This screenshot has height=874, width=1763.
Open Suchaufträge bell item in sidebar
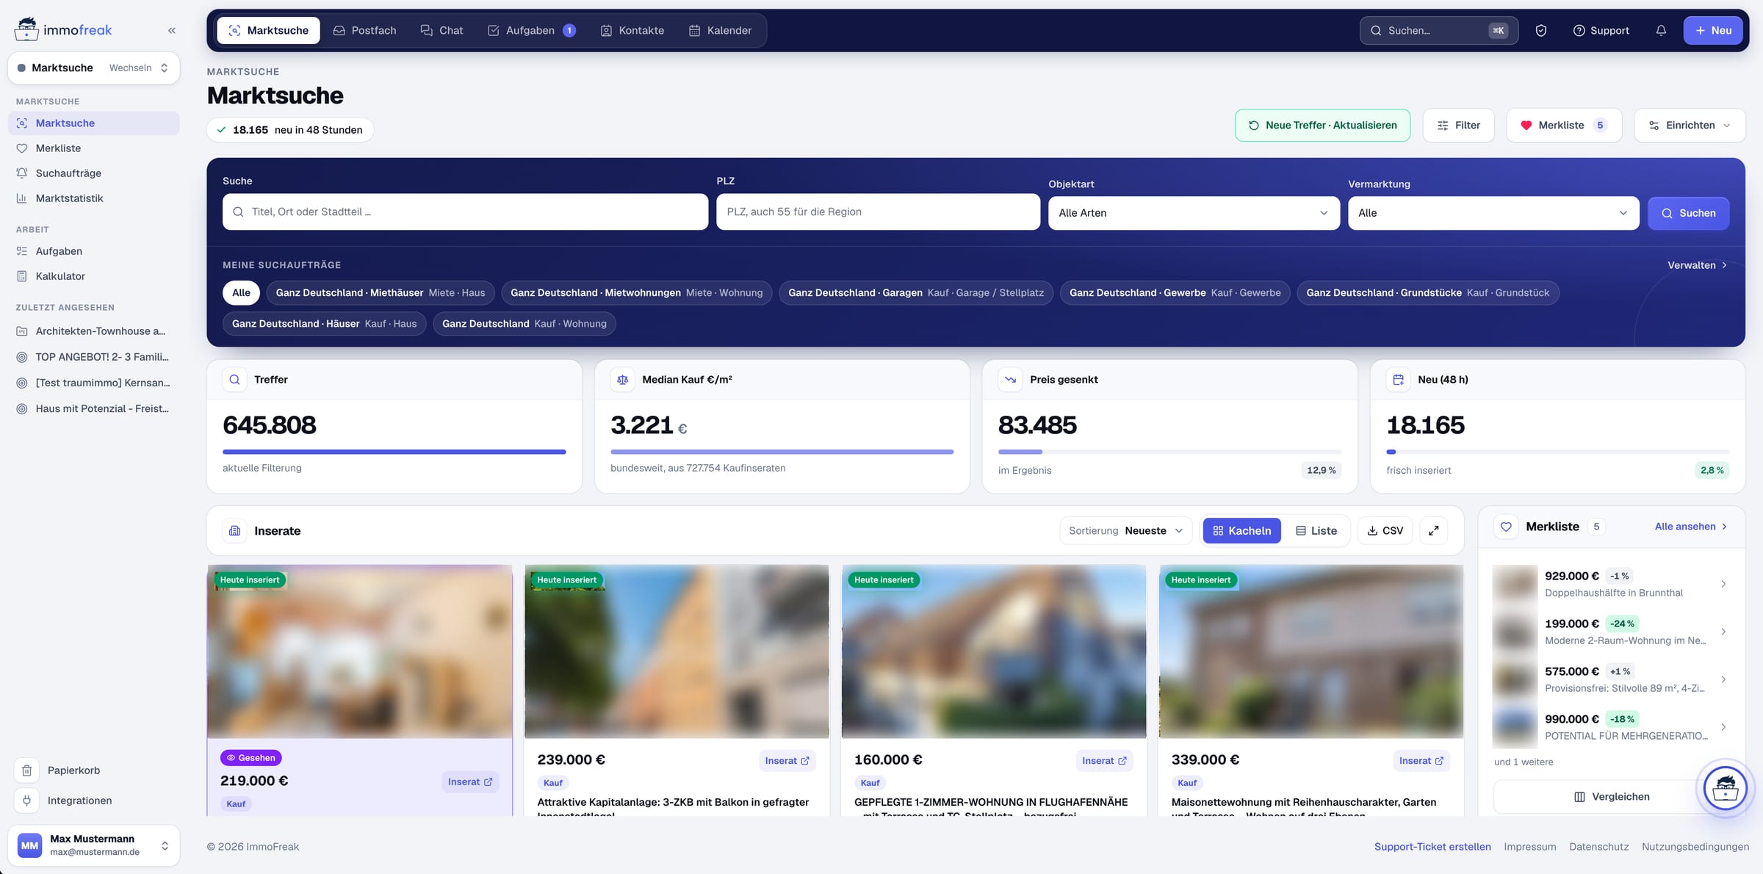[x=94, y=173]
